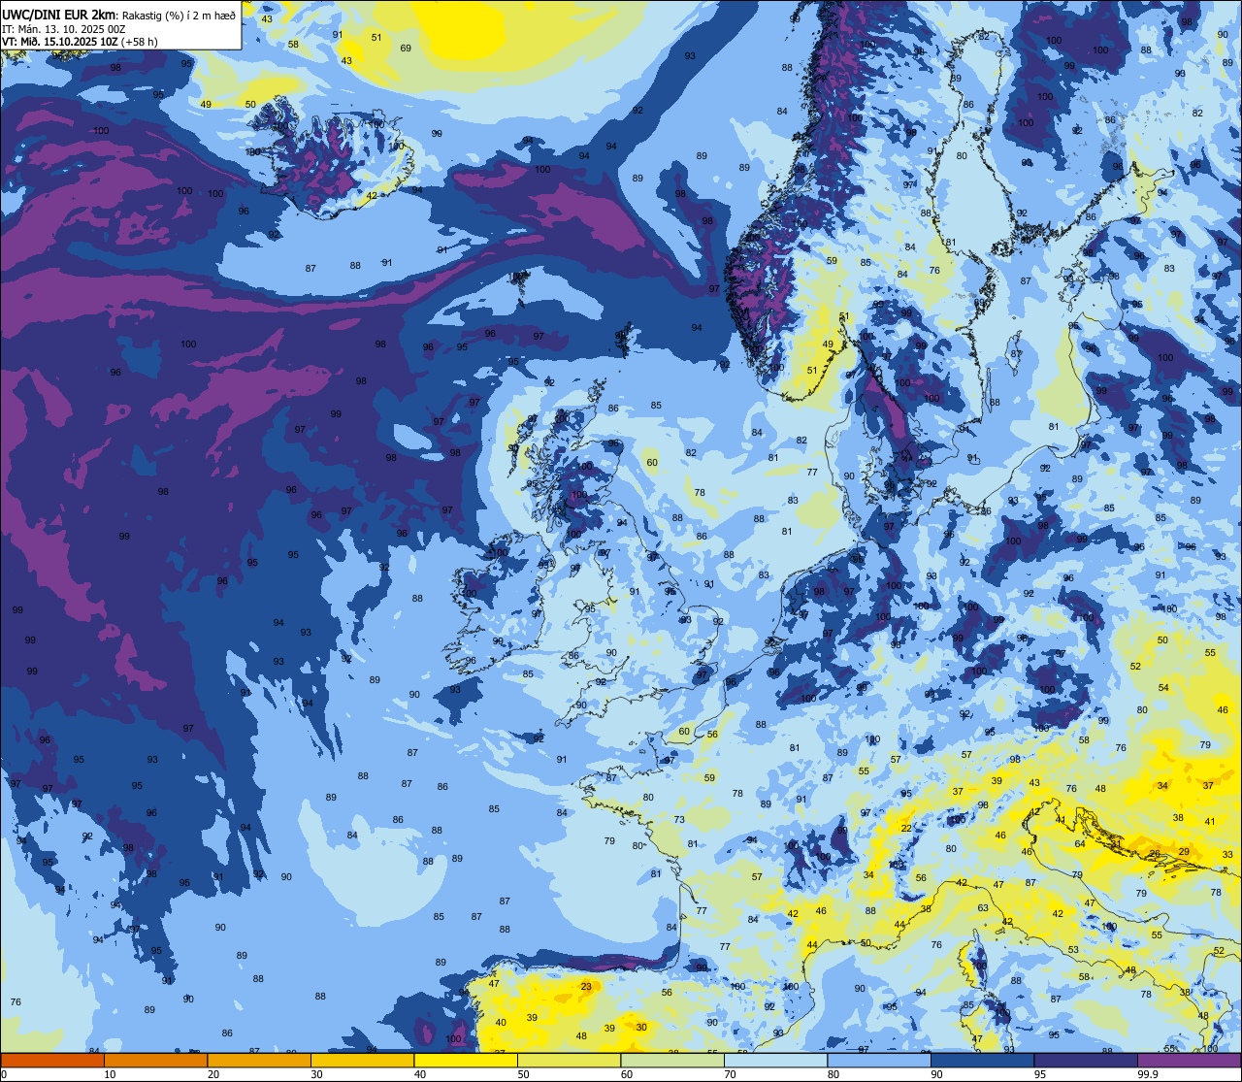Click the 'IT: Mán. 13. 10. 2025 00Z' line
This screenshot has height=1082, width=1242.
pos(64,29)
